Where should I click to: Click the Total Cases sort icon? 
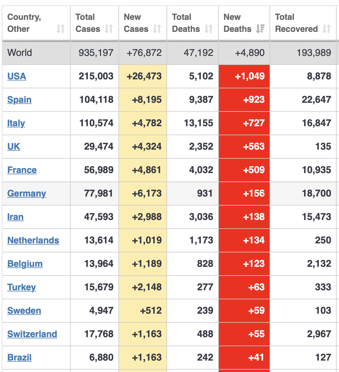(x=109, y=29)
